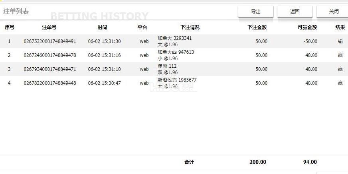The height and width of the screenshot is (174, 348).
Task: Click the 下注金额 column header
Action: (x=257, y=27)
